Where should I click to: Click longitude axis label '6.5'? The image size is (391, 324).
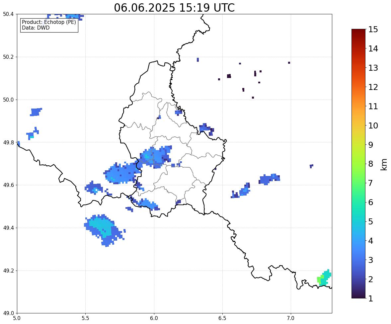click(x=222, y=318)
